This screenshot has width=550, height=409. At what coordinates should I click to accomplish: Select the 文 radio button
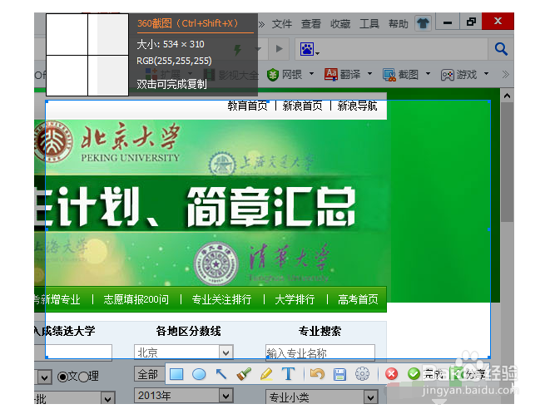tap(62, 377)
